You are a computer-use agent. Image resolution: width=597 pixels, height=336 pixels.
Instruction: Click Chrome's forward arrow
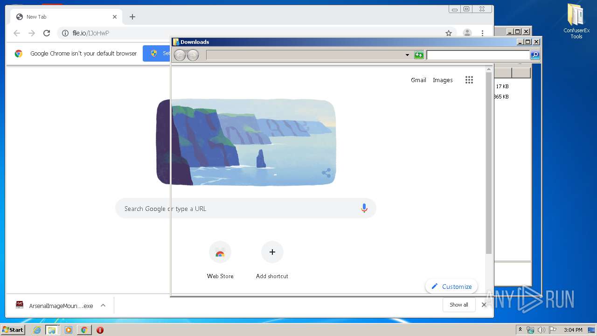point(32,33)
